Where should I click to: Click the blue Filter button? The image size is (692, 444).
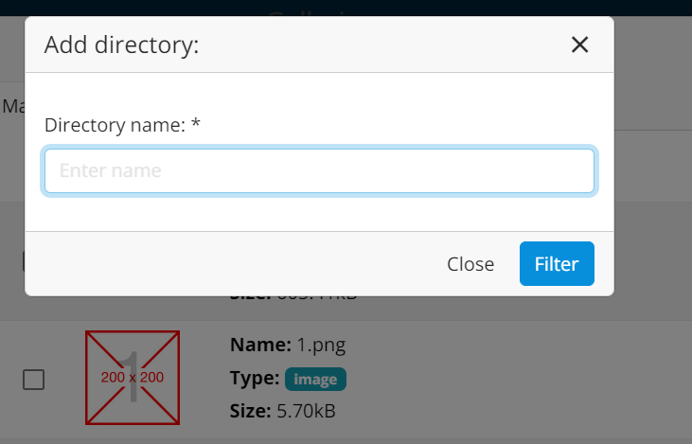[557, 264]
